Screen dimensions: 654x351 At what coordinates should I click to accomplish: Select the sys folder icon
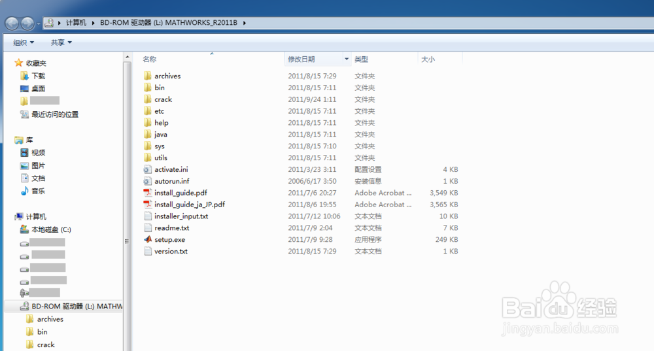[x=147, y=146]
